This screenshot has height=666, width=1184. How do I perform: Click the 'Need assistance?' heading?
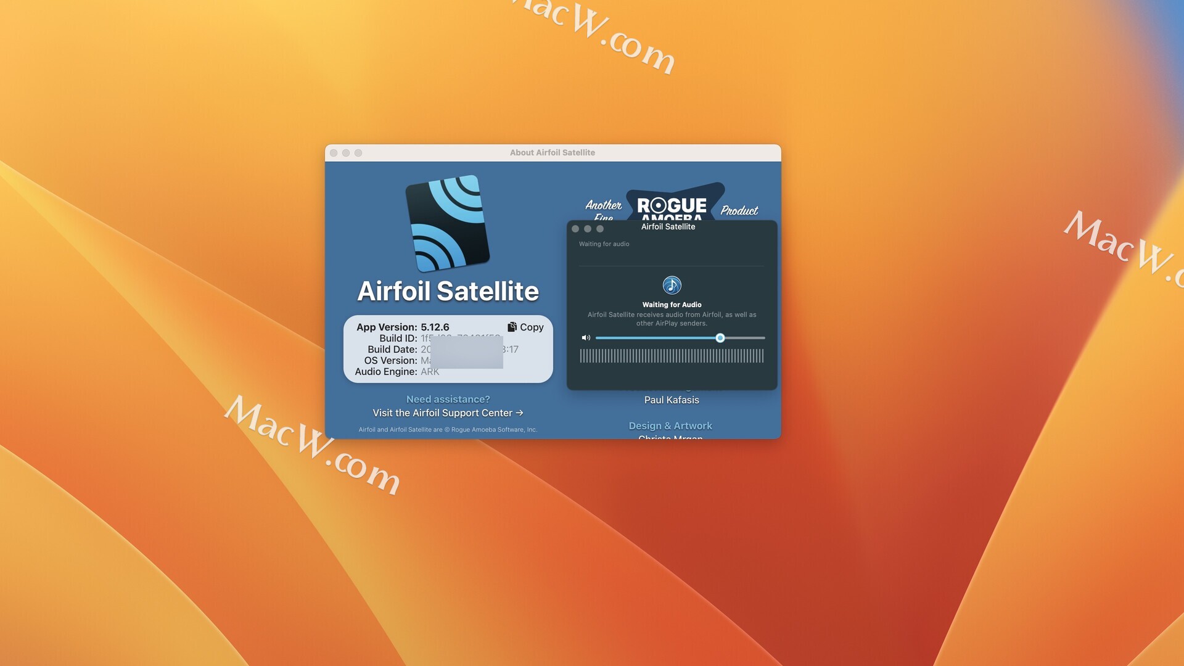448,400
